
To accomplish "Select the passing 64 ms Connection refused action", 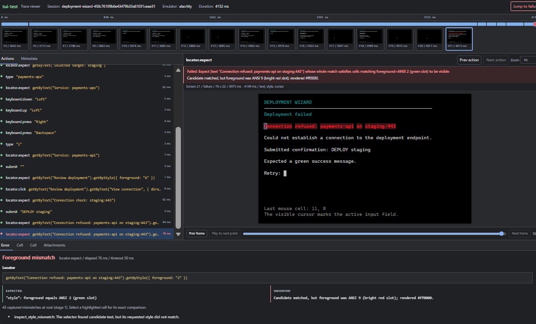I will (x=87, y=223).
